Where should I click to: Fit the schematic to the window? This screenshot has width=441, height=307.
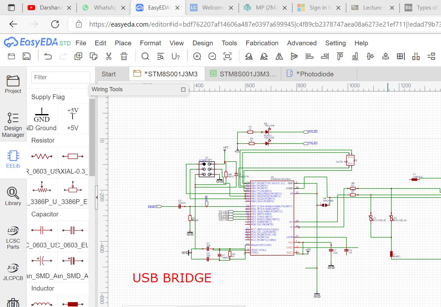pyautogui.click(x=228, y=56)
